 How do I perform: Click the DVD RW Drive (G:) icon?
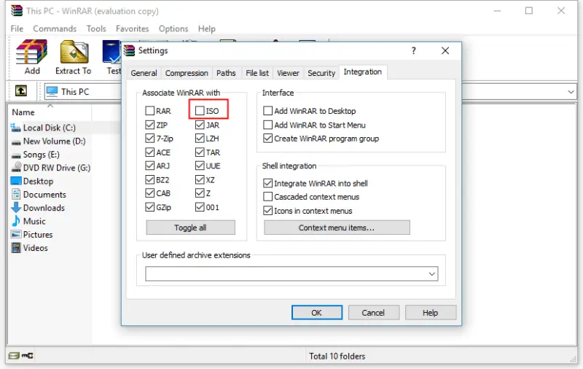coord(16,168)
